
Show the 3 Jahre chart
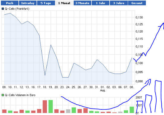[119, 3]
